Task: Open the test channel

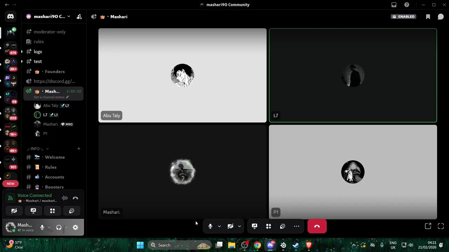Action: coord(53,62)
